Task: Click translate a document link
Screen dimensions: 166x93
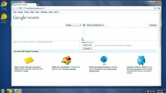Action: click(x=45, y=42)
